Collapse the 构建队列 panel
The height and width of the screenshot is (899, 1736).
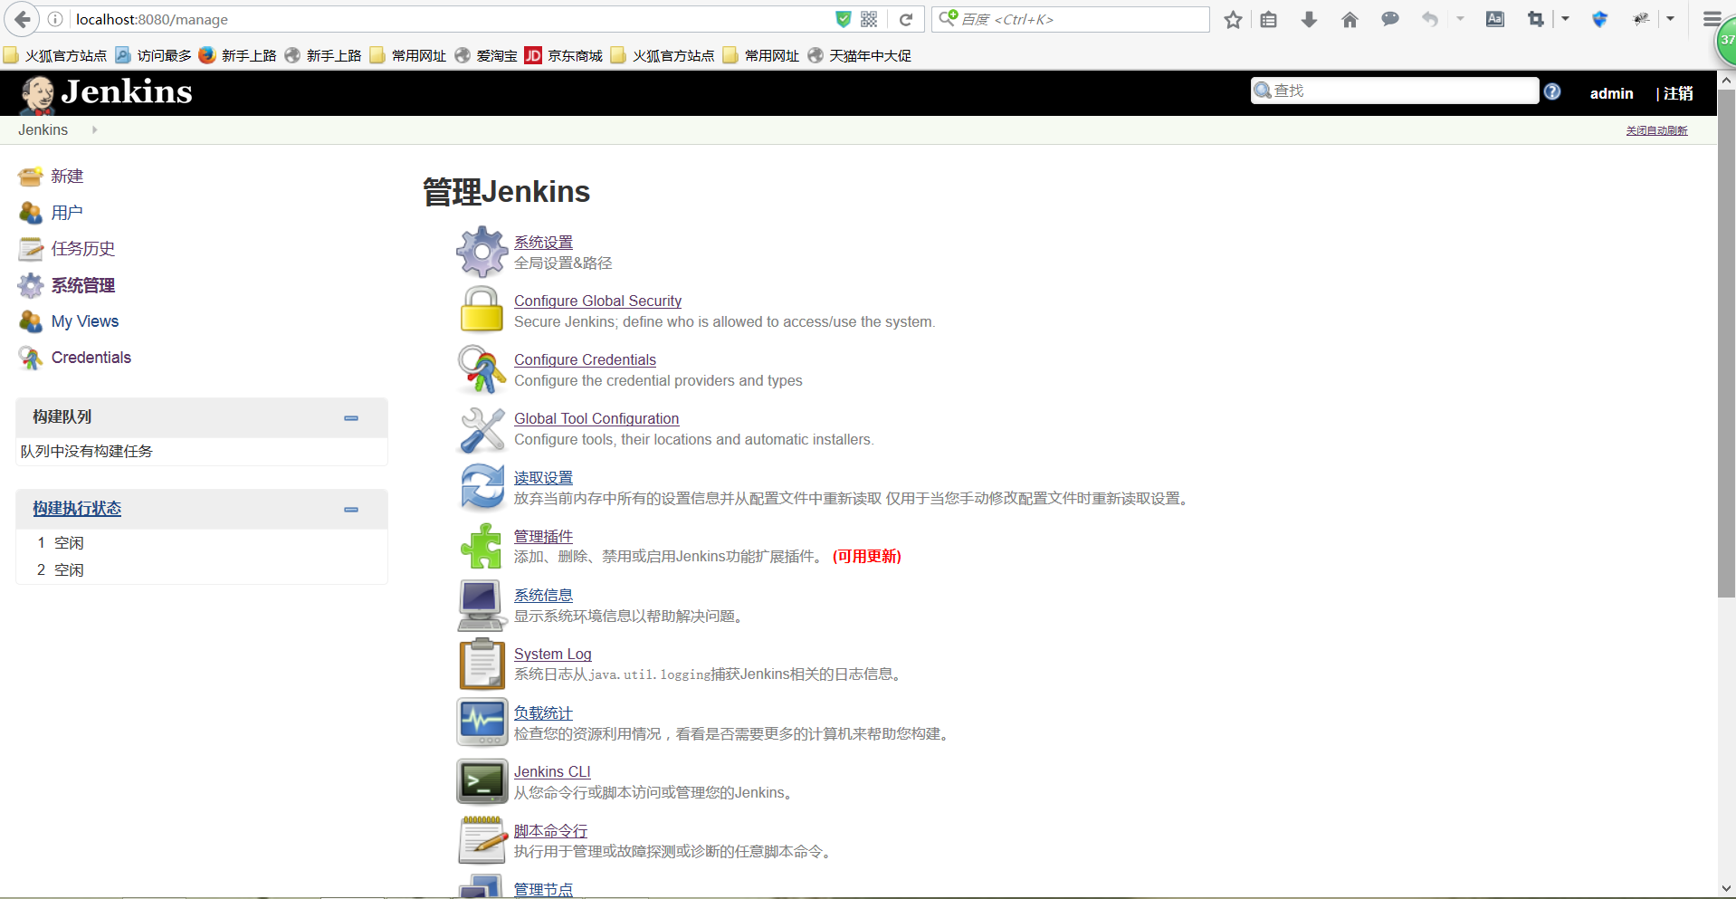(351, 418)
